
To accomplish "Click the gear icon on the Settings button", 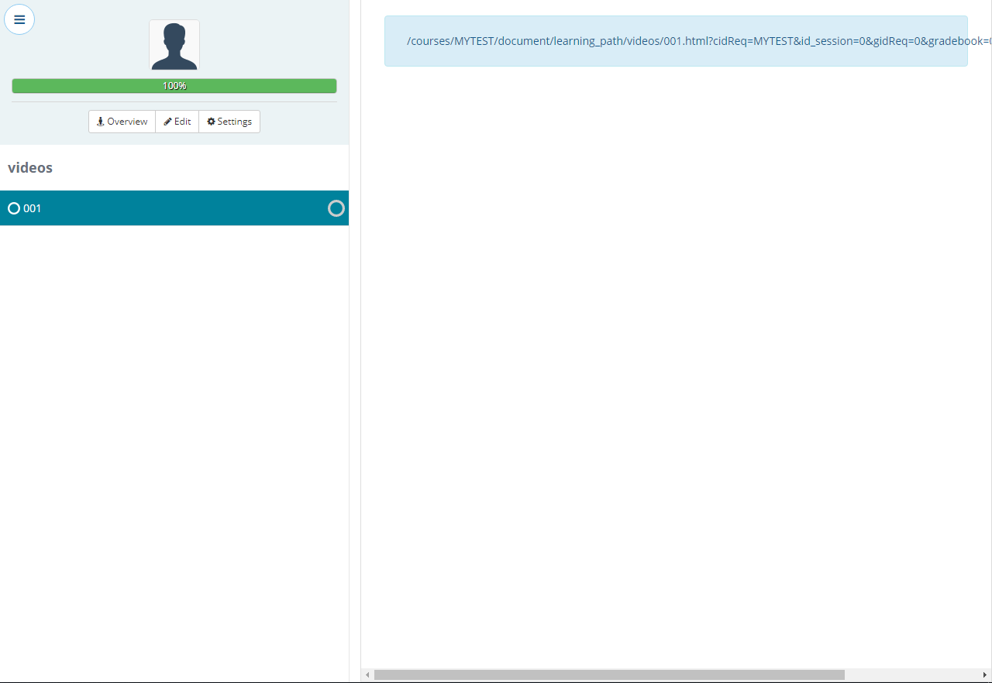I will point(209,121).
